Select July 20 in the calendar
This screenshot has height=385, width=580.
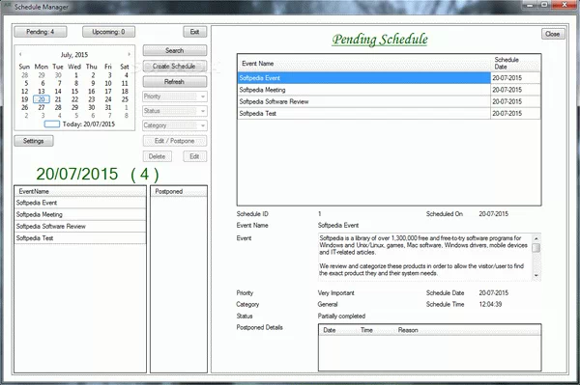42,99
